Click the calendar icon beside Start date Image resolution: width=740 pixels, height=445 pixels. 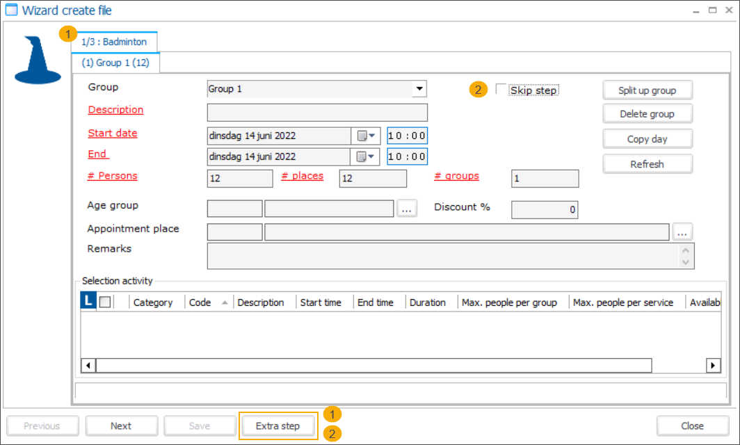(361, 135)
